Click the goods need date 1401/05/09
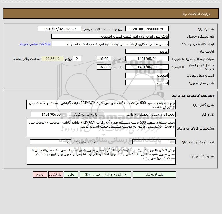 (x=51, y=114)
